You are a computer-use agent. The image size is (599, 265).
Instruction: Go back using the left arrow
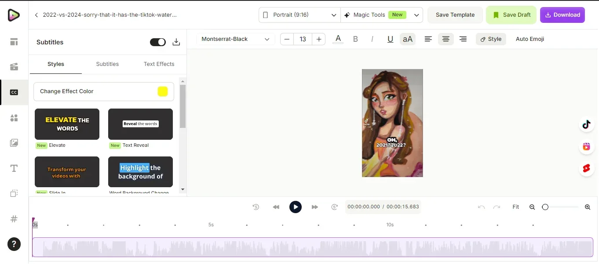pyautogui.click(x=37, y=15)
